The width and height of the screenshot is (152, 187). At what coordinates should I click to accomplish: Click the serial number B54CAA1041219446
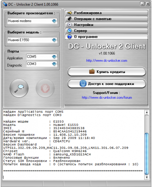click(x=70, y=131)
